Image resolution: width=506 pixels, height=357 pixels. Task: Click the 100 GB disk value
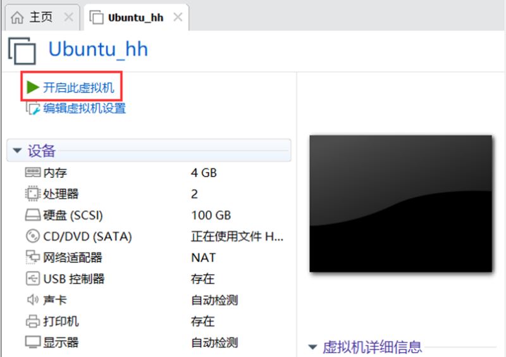[211, 215]
